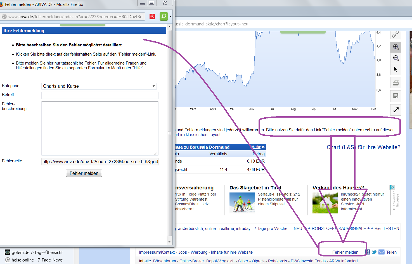Click into the Betreff input field
412x264 pixels.
[100, 95]
